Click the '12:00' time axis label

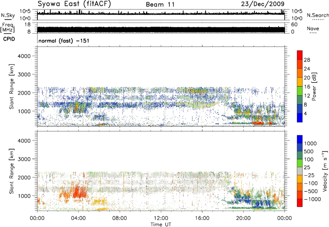tap(161, 218)
